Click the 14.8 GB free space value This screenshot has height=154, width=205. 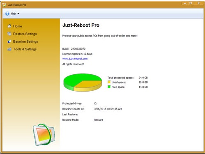point(143,87)
